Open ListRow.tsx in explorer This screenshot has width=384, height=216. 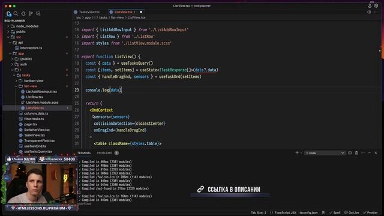coord(34,97)
